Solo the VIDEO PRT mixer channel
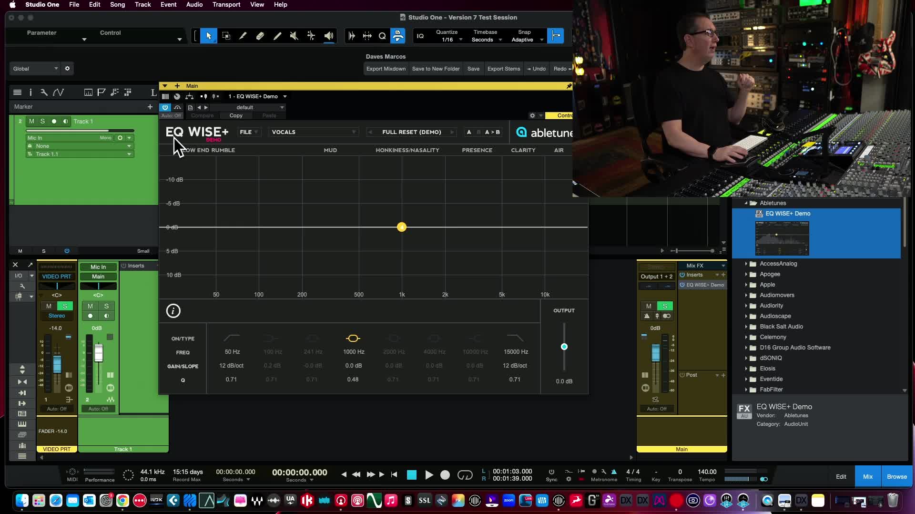The height and width of the screenshot is (514, 915). point(65,306)
